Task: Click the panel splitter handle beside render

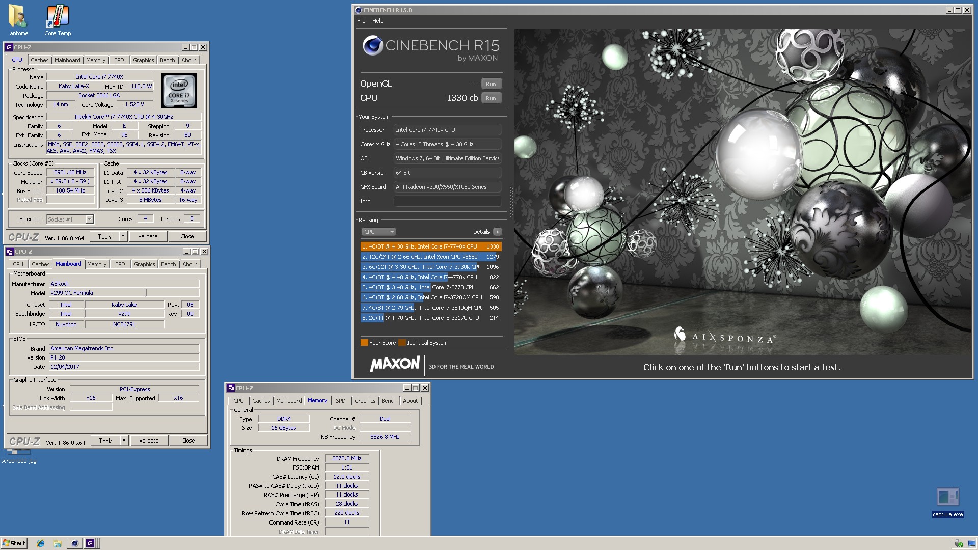Action: click(x=511, y=202)
